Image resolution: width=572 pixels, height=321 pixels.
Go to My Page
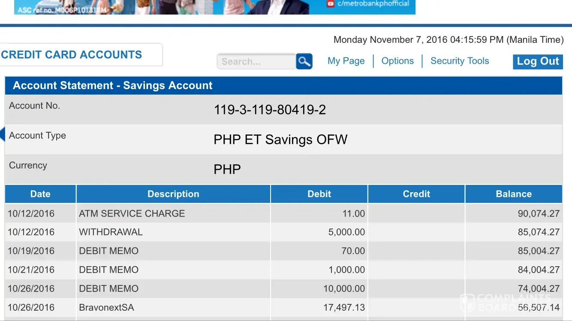tap(346, 61)
